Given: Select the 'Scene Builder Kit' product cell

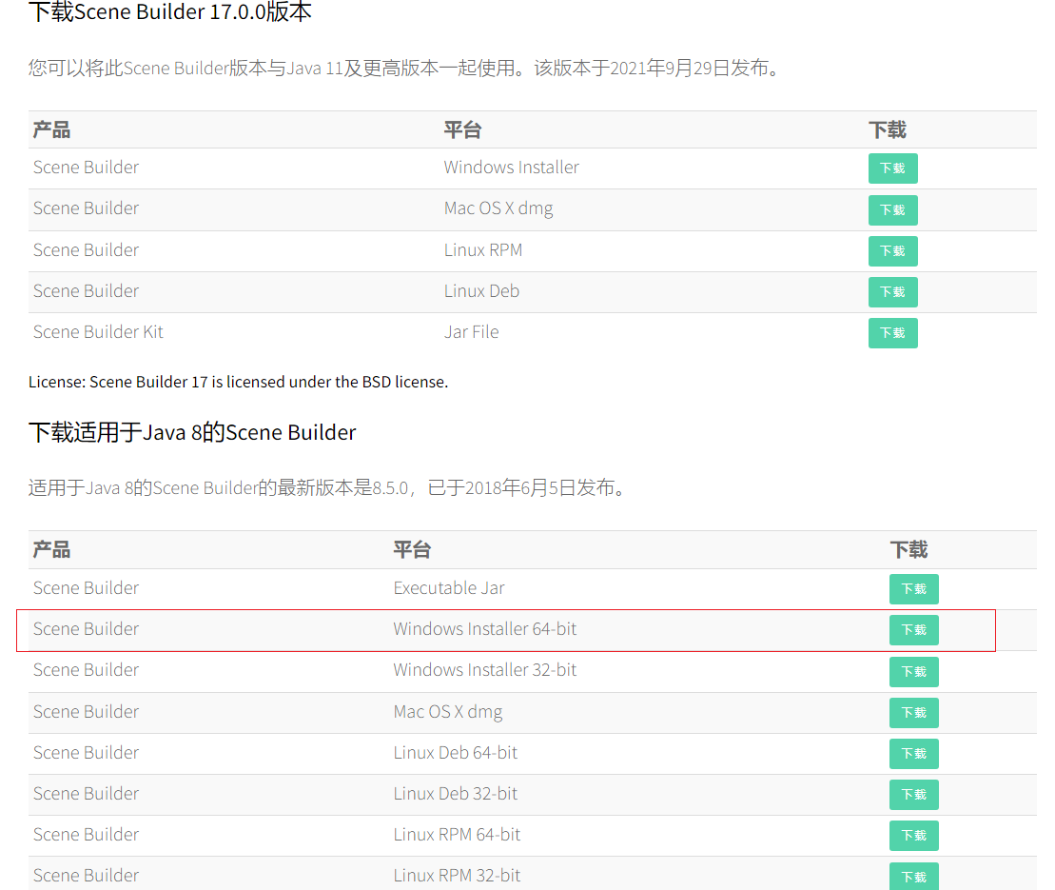Looking at the screenshot, I should [98, 332].
